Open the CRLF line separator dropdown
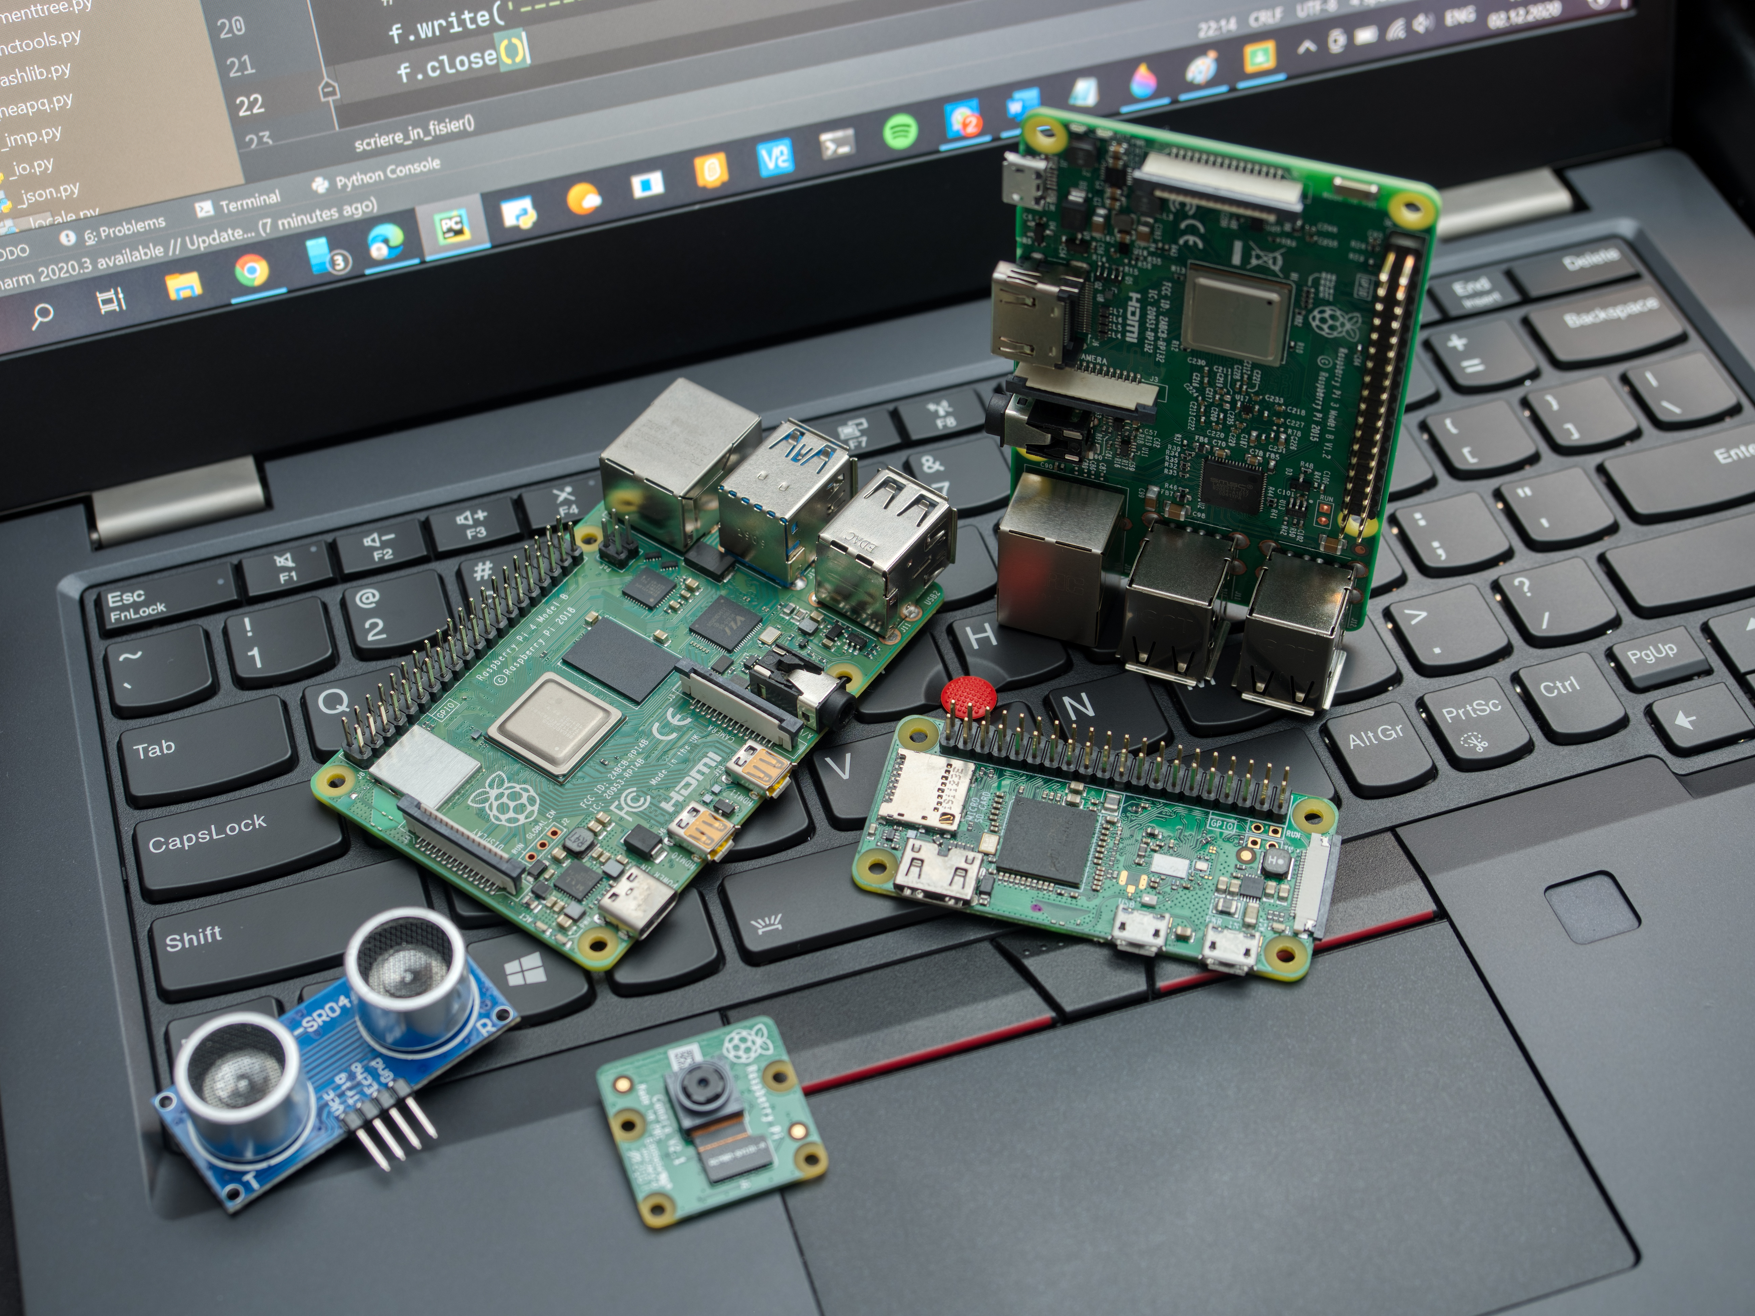Image resolution: width=1755 pixels, height=1316 pixels. (x=1265, y=18)
